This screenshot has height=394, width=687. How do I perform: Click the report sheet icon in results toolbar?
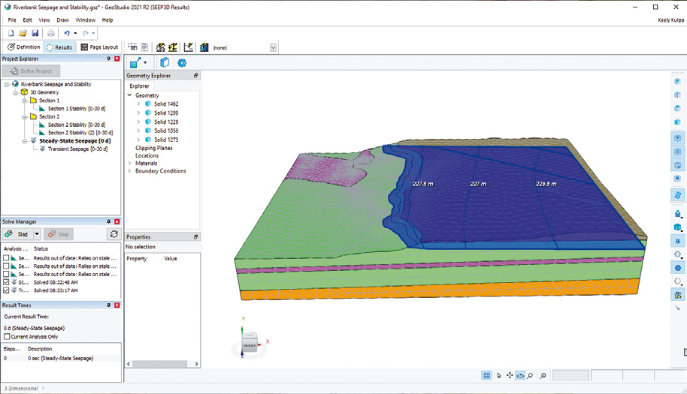tap(145, 47)
